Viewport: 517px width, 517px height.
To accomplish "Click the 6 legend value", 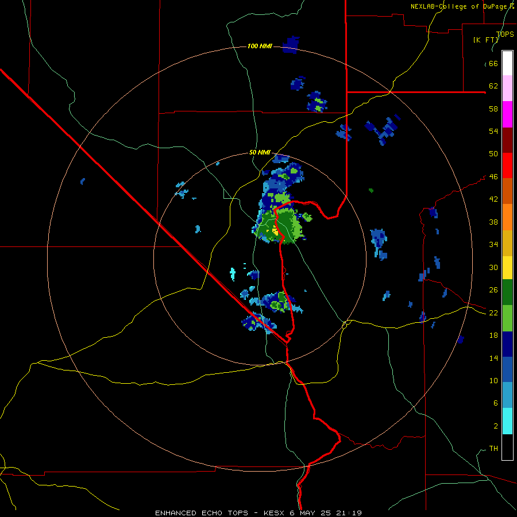I will [x=496, y=403].
